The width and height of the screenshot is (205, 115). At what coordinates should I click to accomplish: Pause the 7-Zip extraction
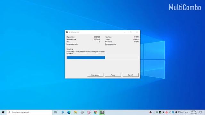click(113, 75)
